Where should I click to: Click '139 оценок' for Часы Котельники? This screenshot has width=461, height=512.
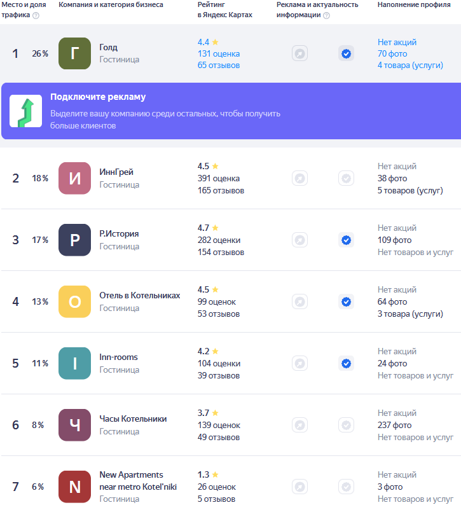point(219,425)
